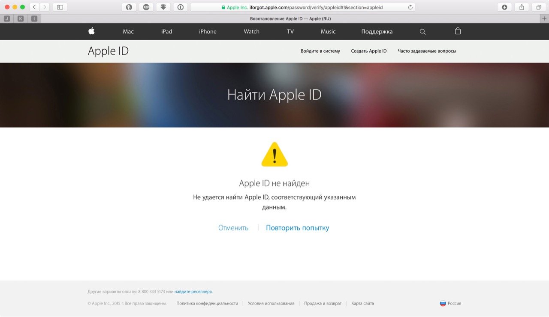The width and height of the screenshot is (549, 317).
Task: Open the Поддержка section
Action: [x=377, y=32]
